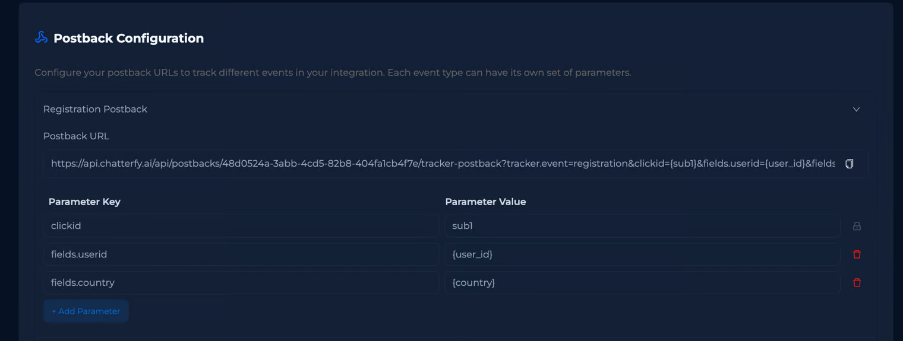Viewport: 903px width, 341px height.
Task: Click the webhook icon beside Postback Configuration
Action: tap(41, 37)
